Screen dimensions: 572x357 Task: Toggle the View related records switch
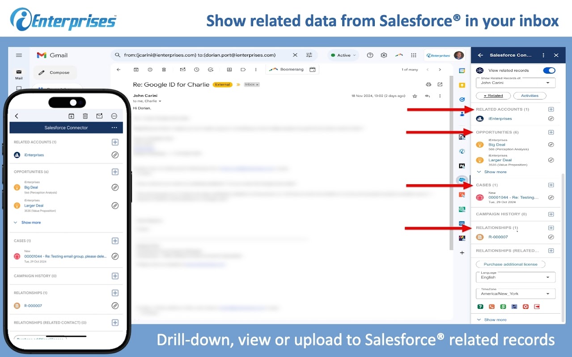549,71
